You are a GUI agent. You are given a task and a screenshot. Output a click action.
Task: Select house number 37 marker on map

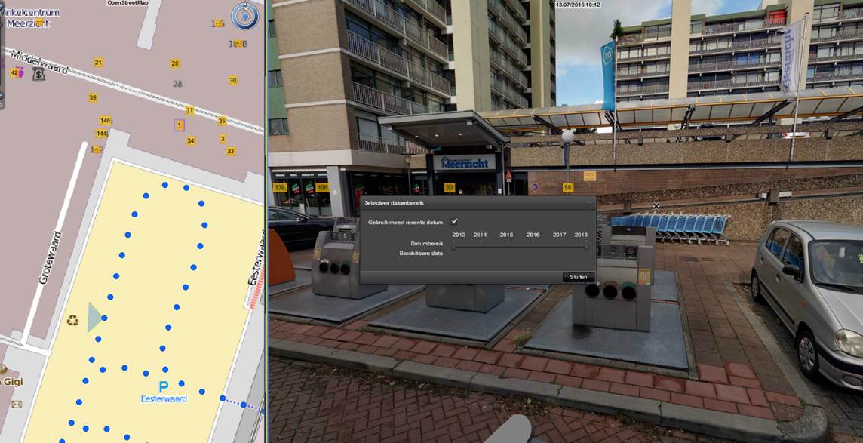click(x=190, y=111)
